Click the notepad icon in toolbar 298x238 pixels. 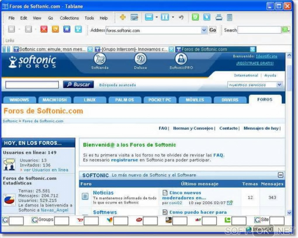tap(230, 17)
